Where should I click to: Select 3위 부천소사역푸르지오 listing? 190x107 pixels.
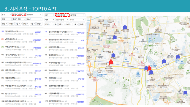[21, 48]
